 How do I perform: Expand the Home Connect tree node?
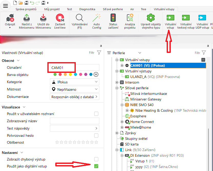point(122,122)
